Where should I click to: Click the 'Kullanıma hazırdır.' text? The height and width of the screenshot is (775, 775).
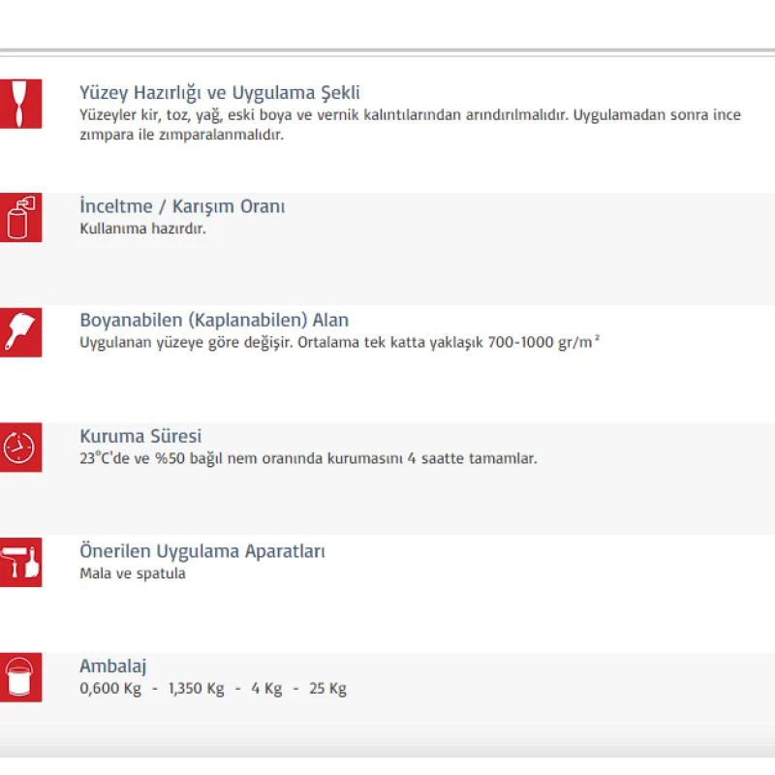pyautogui.click(x=142, y=229)
